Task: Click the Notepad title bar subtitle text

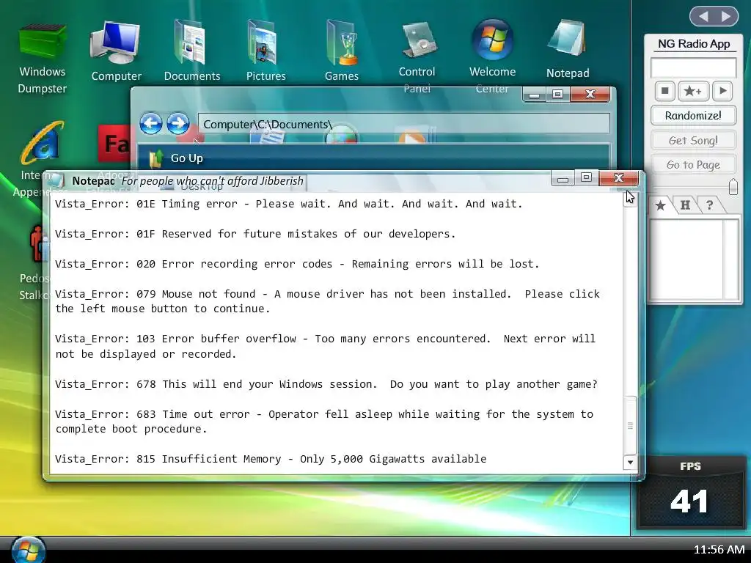Action: tap(212, 181)
